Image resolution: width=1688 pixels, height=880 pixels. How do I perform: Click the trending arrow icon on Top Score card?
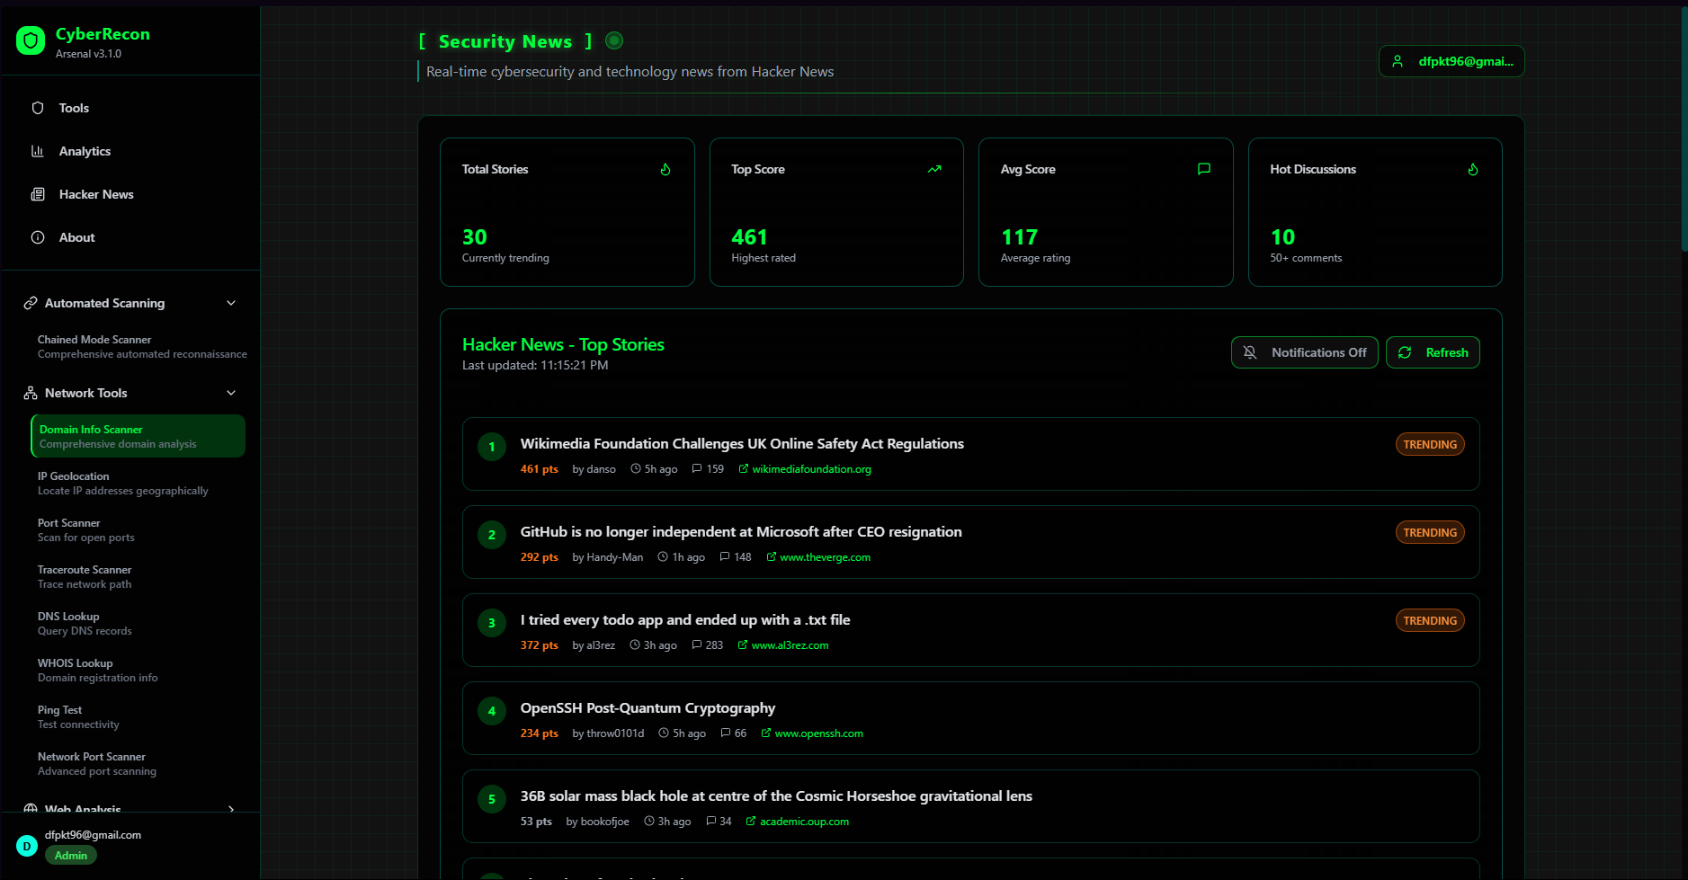(934, 169)
